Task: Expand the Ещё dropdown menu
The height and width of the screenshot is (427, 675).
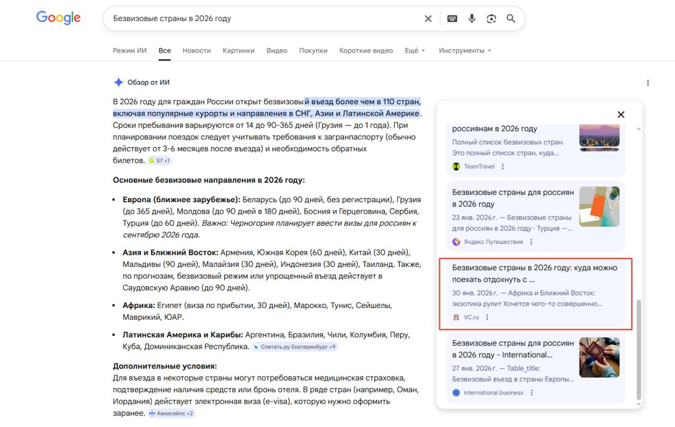Action: pos(414,51)
